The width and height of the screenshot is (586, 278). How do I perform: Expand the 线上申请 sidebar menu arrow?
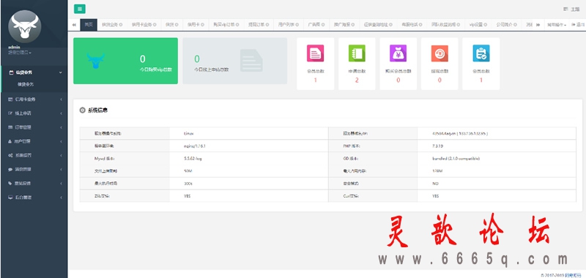tap(61, 113)
